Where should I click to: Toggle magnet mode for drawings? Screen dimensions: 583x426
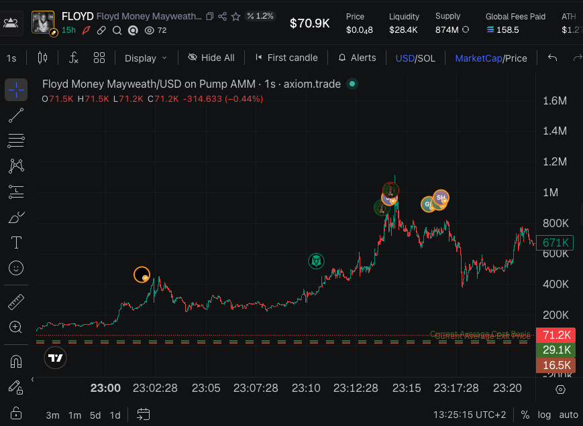(16, 362)
